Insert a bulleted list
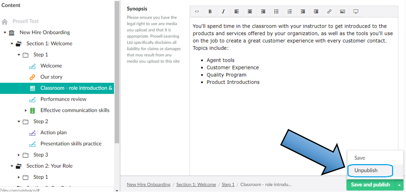406x192 pixels. click(276, 12)
